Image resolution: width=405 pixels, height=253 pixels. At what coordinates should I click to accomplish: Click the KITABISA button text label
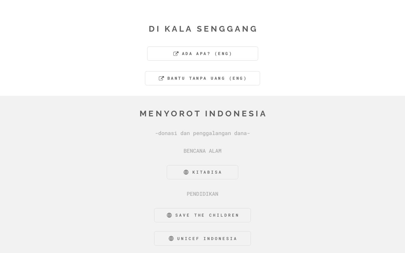click(x=207, y=172)
